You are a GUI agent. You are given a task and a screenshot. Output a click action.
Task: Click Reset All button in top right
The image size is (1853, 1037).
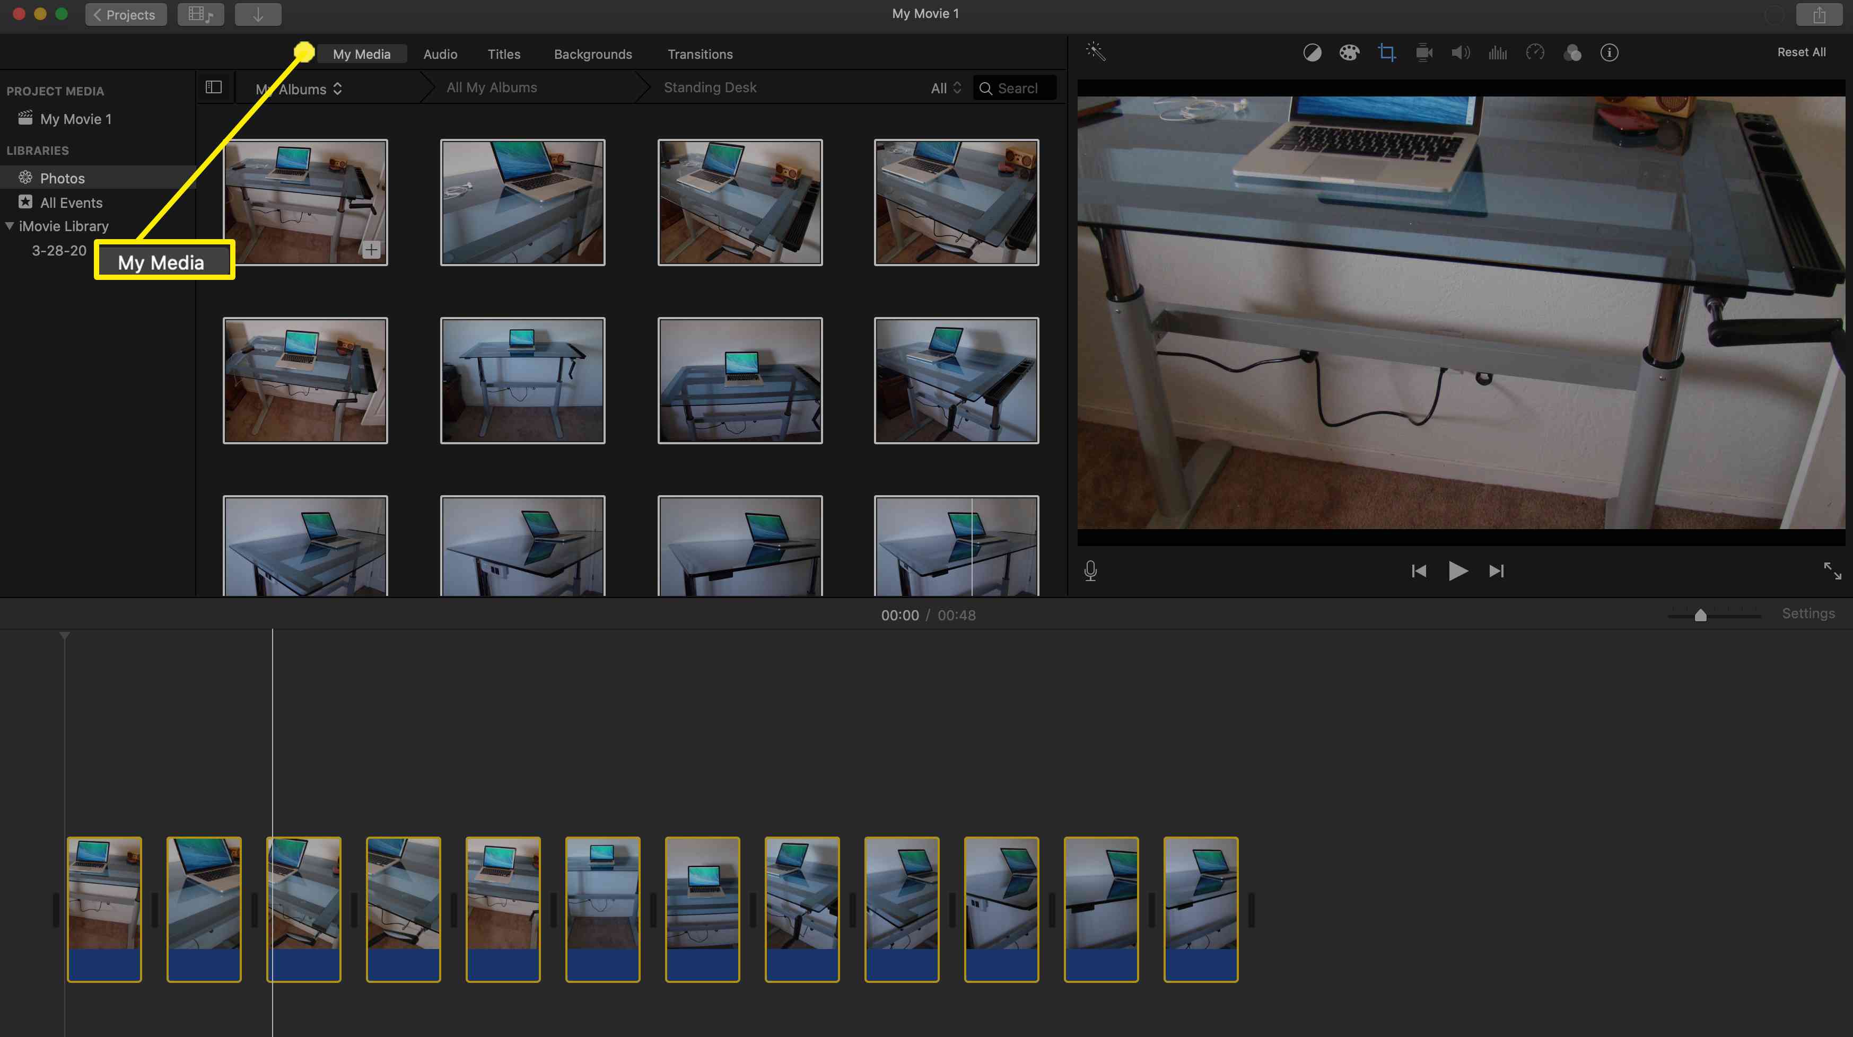click(1802, 52)
